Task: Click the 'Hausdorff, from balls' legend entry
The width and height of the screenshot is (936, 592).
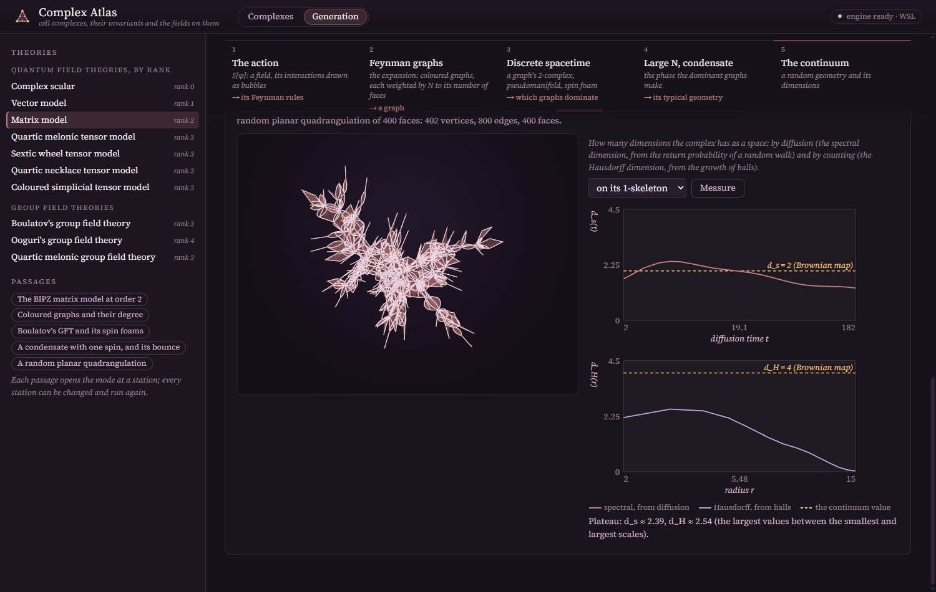Action: coord(745,508)
